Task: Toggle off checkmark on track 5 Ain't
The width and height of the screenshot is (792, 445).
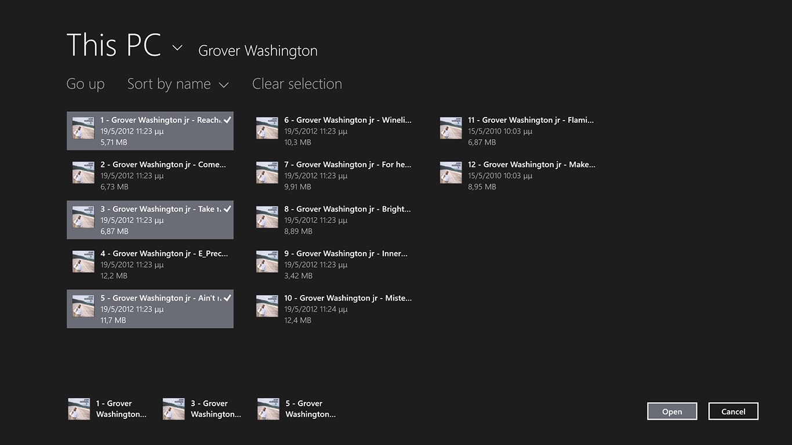Action: [227, 298]
